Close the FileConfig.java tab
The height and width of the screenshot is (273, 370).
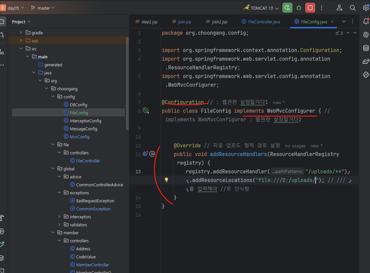(x=332, y=21)
